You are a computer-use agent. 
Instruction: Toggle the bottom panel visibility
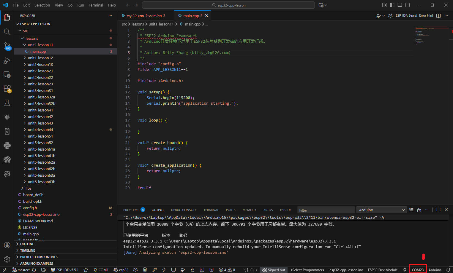400,5
